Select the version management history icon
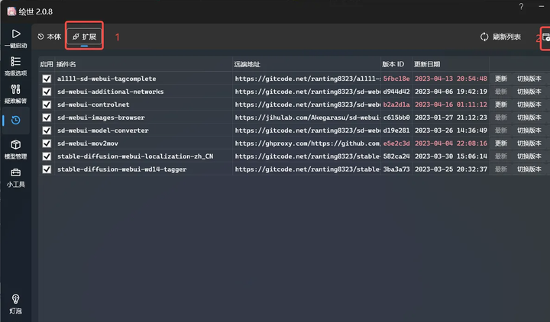 [x=16, y=121]
